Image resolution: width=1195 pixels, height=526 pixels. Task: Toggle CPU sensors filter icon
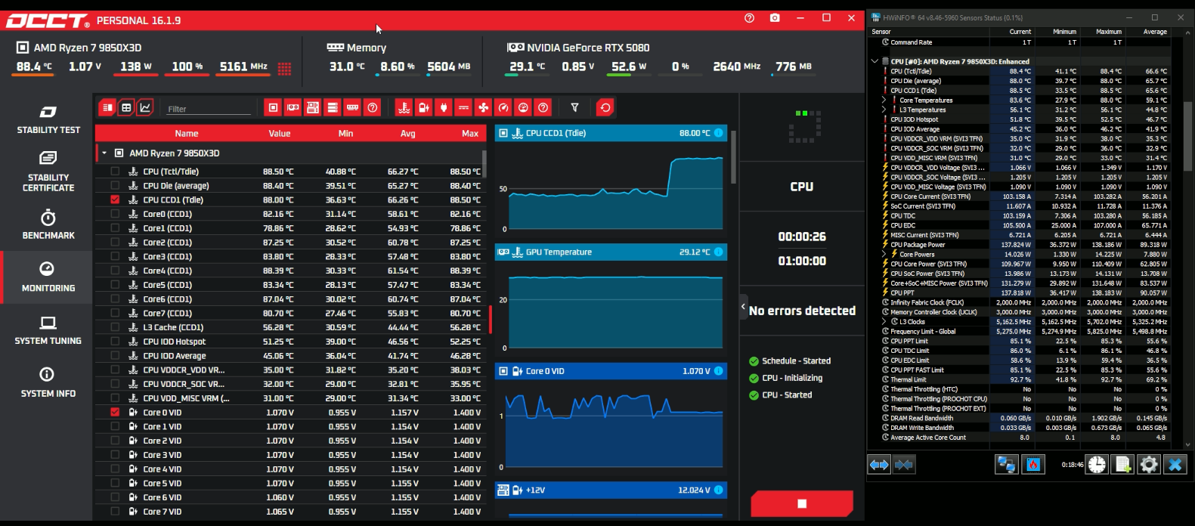[273, 108]
